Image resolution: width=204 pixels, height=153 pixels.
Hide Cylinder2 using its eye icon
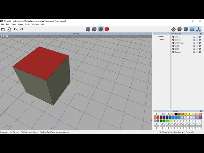pyautogui.click(x=194, y=43)
